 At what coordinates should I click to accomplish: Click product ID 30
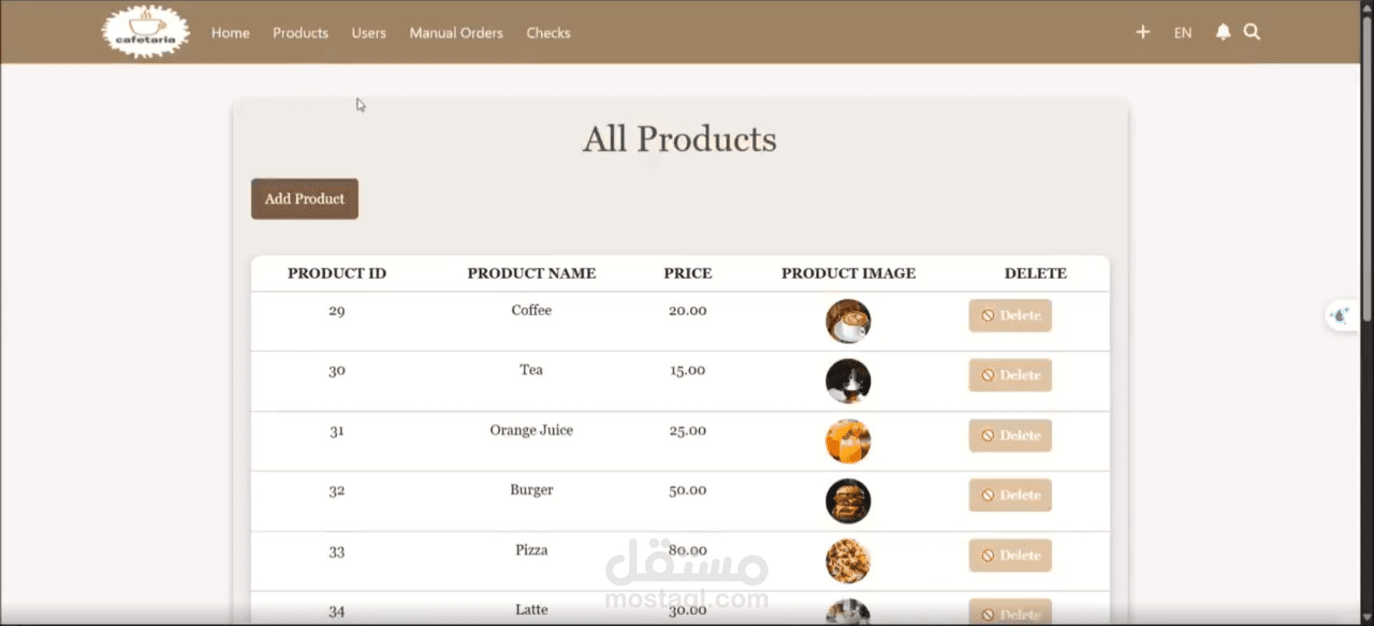coord(337,371)
